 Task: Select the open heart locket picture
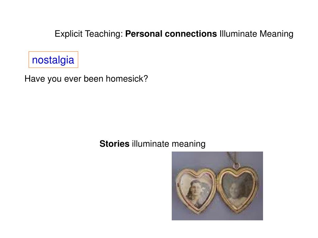tap(217, 186)
